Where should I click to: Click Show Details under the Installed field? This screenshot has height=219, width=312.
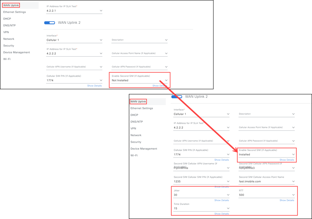(287, 160)
